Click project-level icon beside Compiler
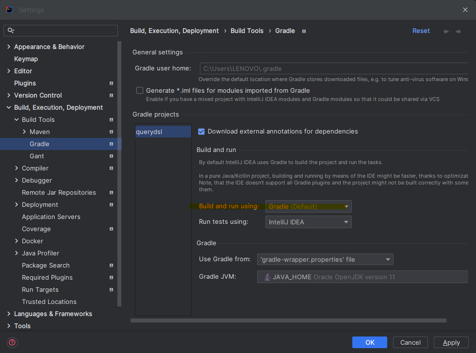The height and width of the screenshot is (353, 476). click(x=112, y=168)
